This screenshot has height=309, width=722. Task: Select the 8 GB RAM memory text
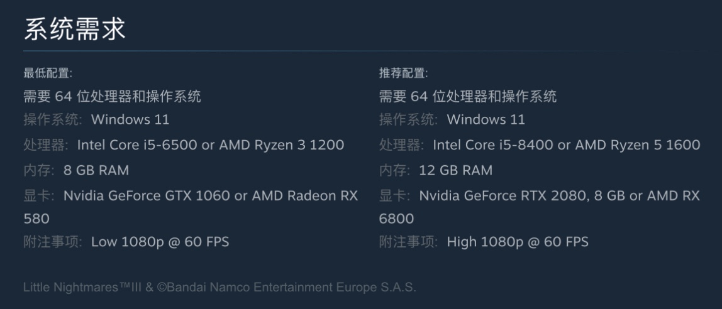coord(96,170)
